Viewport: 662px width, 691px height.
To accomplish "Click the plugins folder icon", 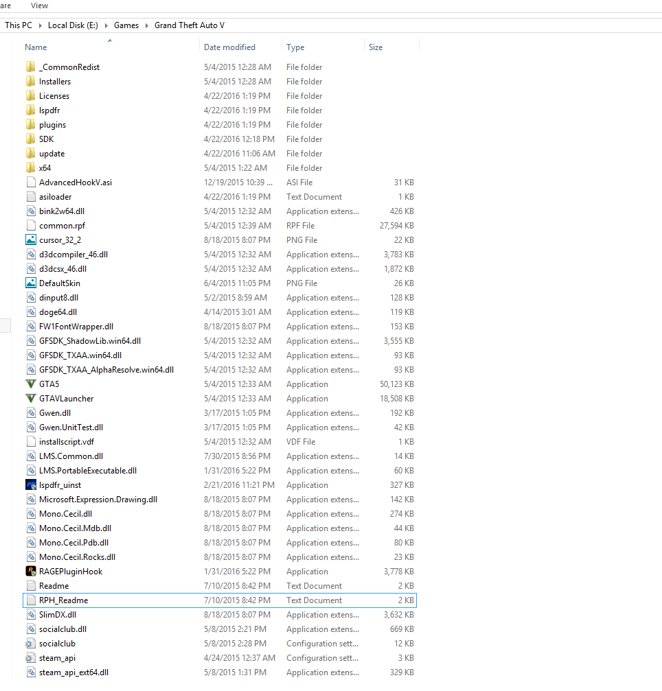I will coord(31,125).
